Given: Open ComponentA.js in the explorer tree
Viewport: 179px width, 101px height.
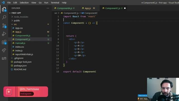Looking at the screenshot, I should pos(23,36).
